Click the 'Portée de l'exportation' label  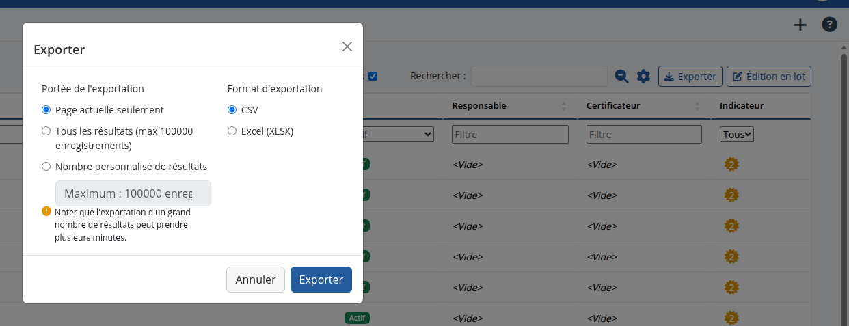[93, 89]
